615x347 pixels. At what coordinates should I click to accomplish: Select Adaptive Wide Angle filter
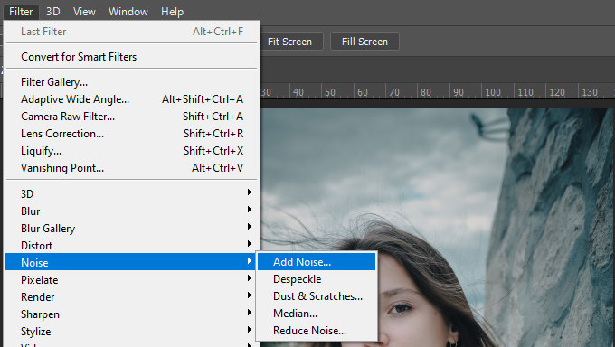tap(131, 99)
